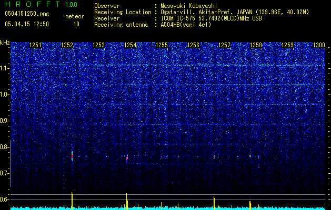Click the HROFFT program title
This screenshot has height=210, width=331.
point(33,4)
